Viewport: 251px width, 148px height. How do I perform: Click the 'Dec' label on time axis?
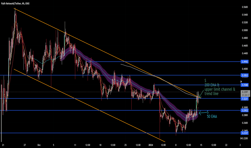pos(39,145)
